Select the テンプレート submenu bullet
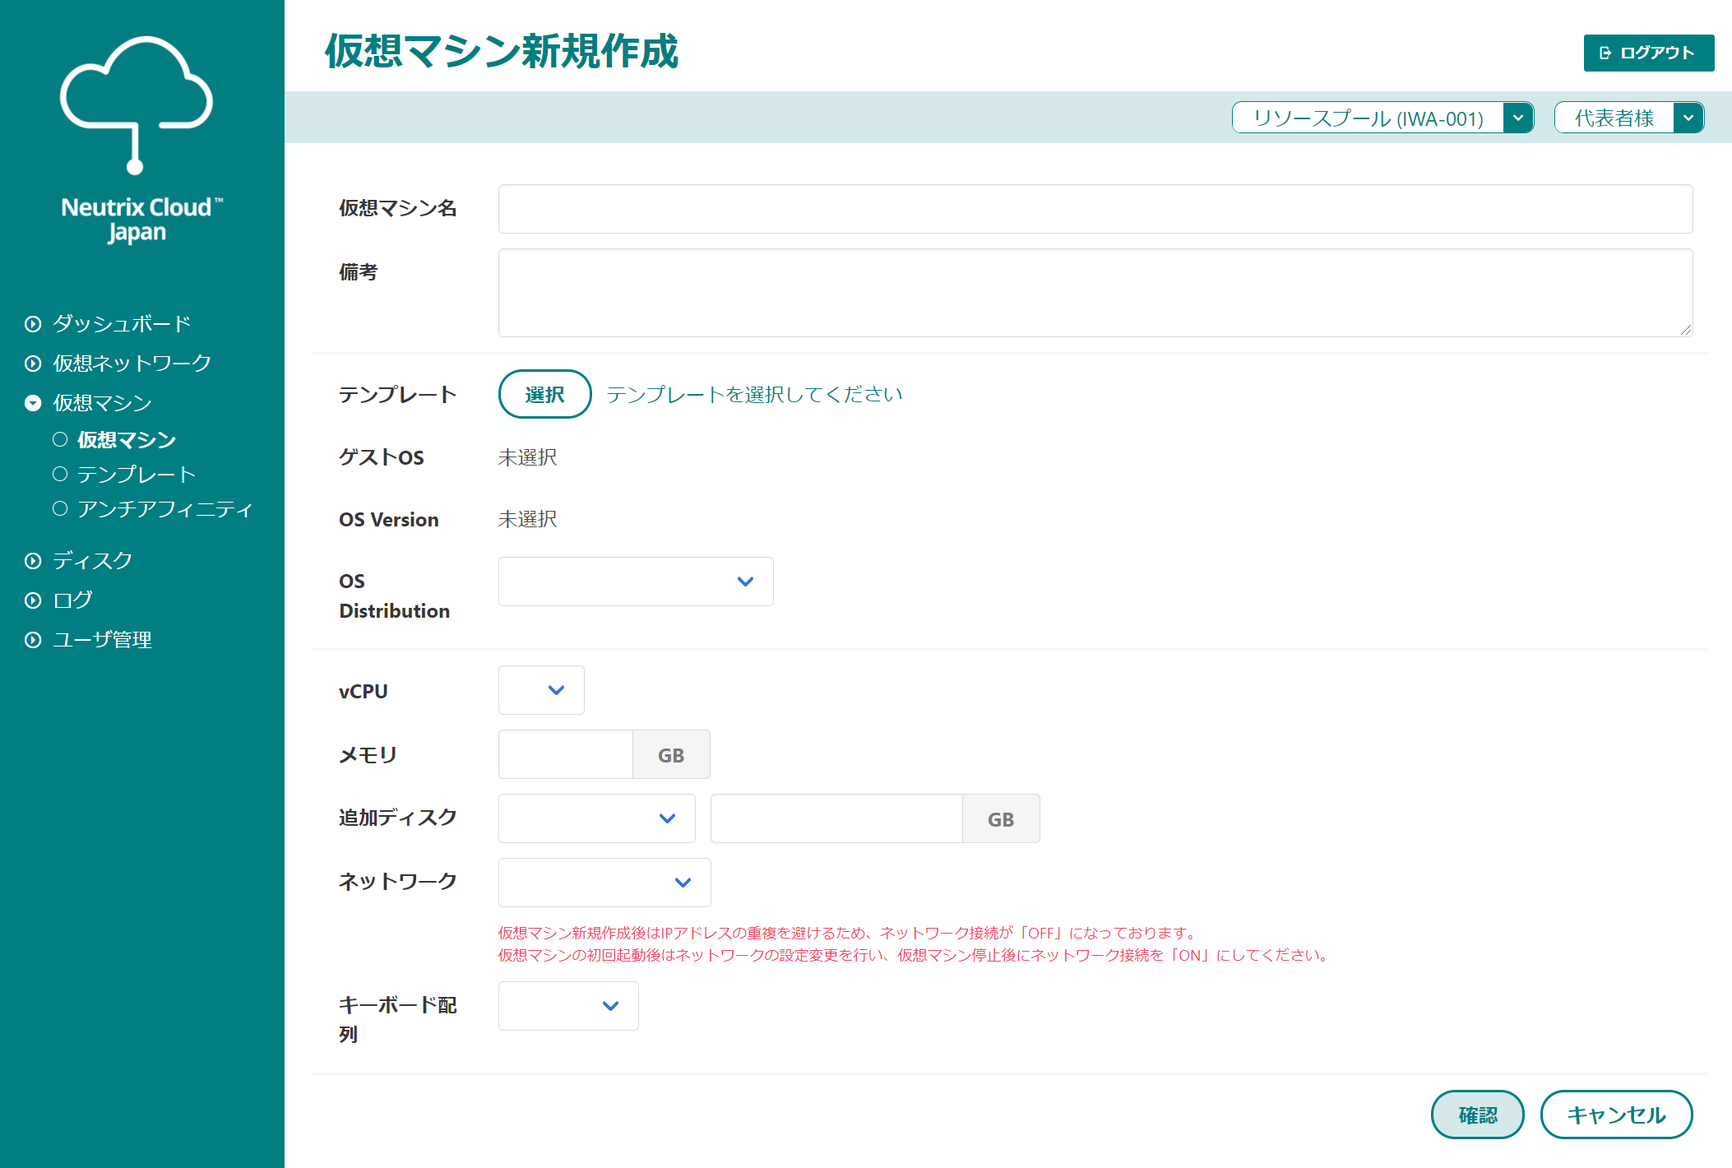This screenshot has height=1168, width=1732. (60, 474)
